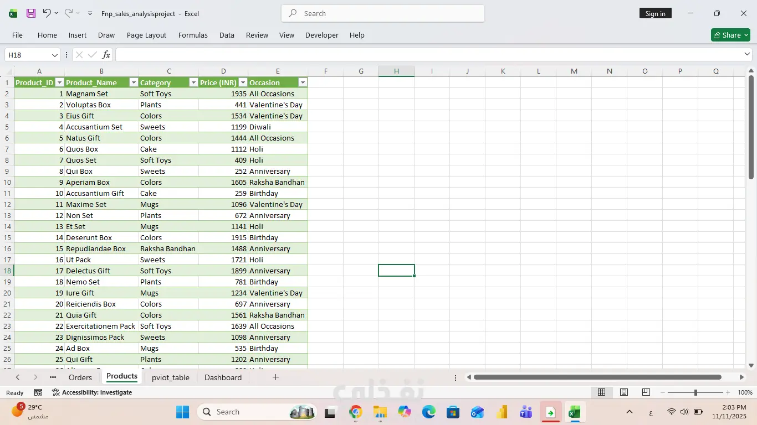Viewport: 757px width, 425px height.
Task: Click the 100% zoom level
Action: click(x=745, y=392)
